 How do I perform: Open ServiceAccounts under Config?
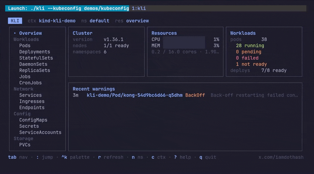click(40, 132)
